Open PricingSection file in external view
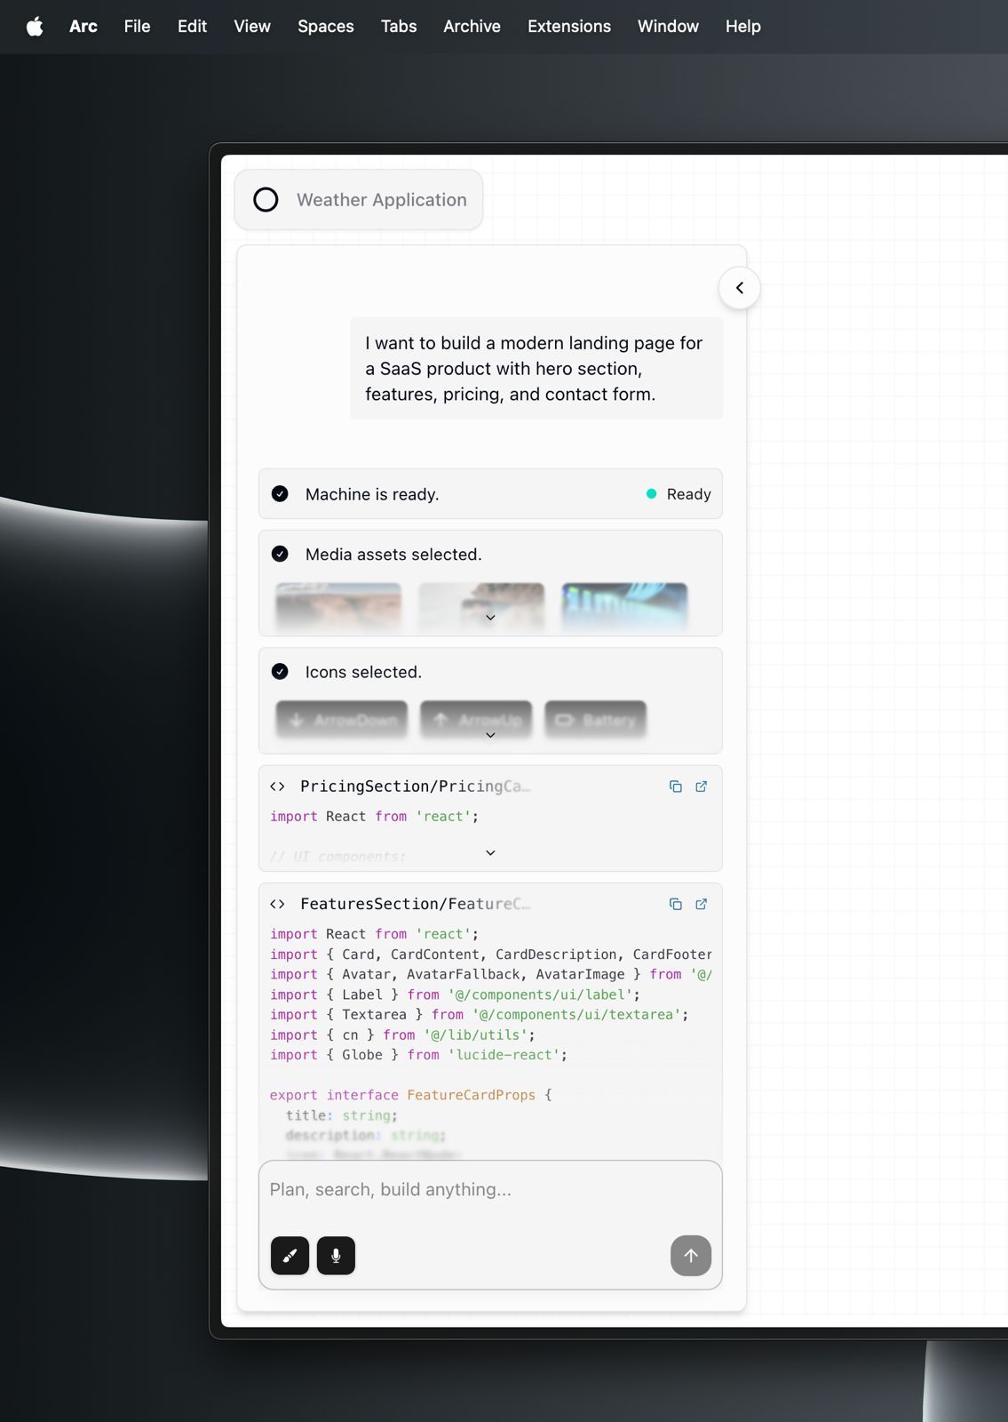Screen dimensions: 1008x1422 tap(701, 787)
